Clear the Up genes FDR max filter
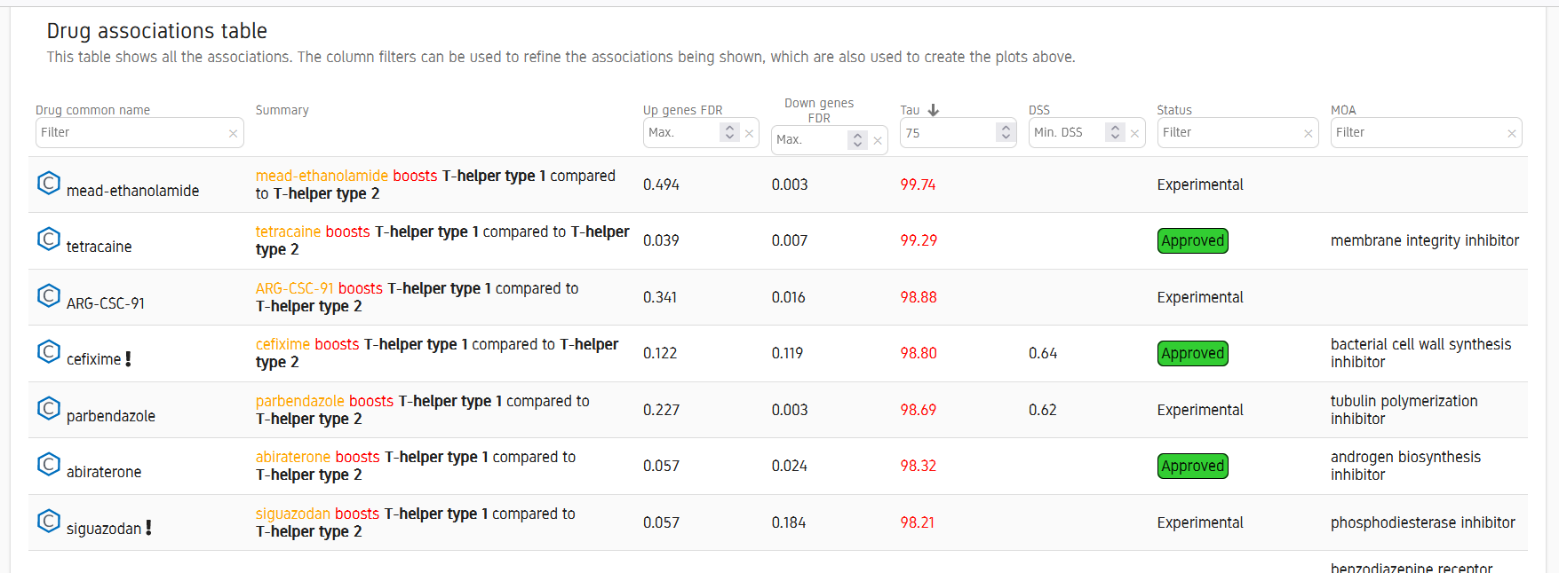Image resolution: width=1559 pixels, height=573 pixels. click(x=749, y=133)
